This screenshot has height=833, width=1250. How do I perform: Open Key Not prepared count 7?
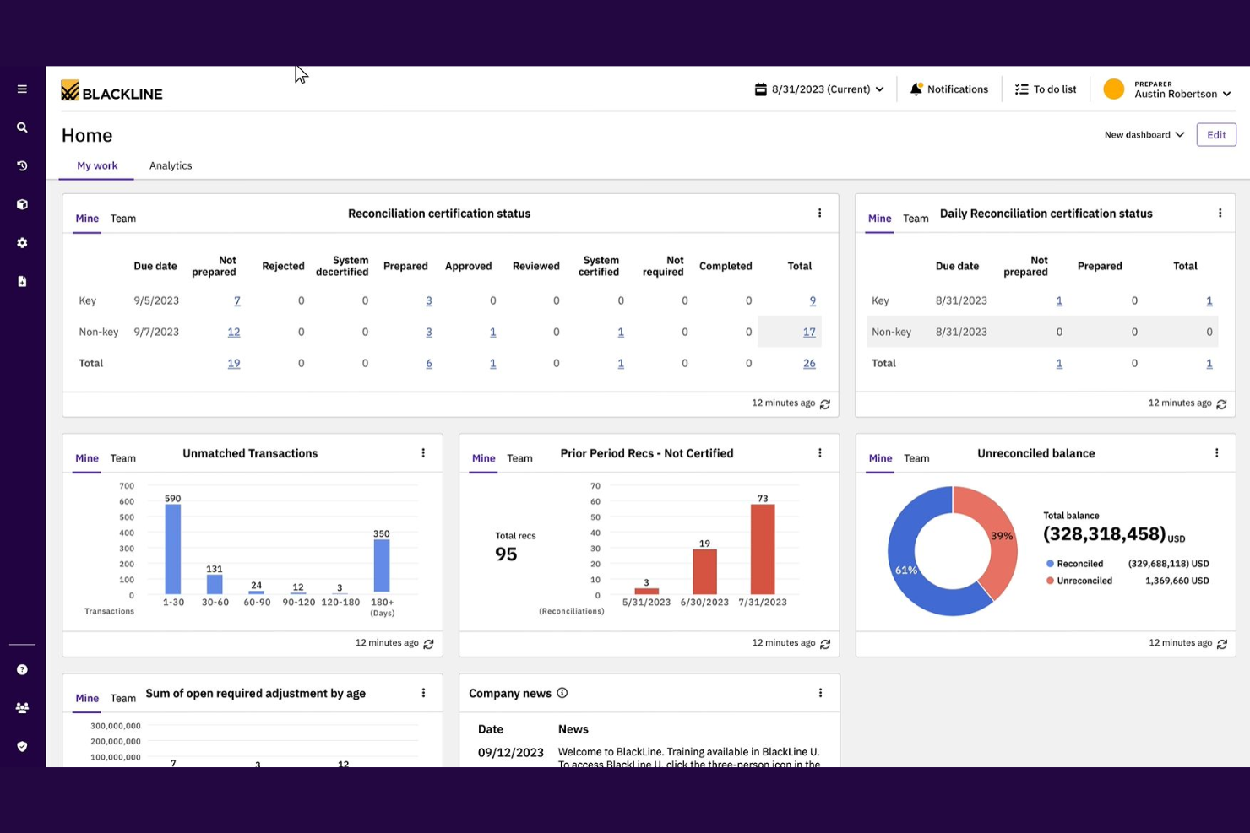click(x=237, y=300)
